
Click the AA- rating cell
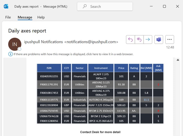[134, 111]
